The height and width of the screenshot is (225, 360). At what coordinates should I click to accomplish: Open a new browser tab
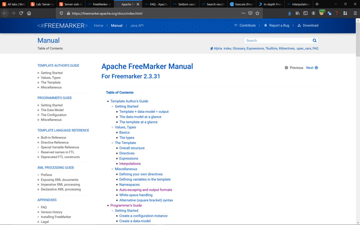pos(317,4)
